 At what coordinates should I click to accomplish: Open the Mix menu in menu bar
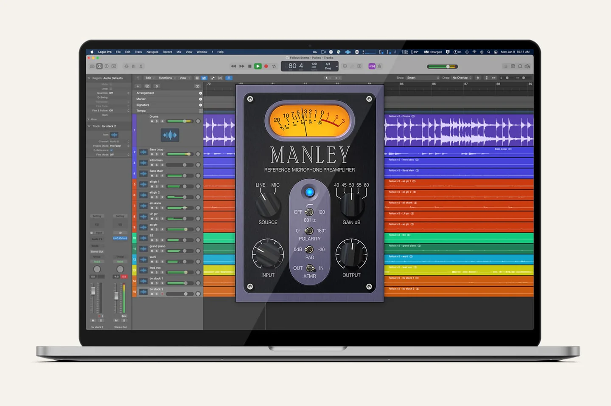pyautogui.click(x=179, y=52)
